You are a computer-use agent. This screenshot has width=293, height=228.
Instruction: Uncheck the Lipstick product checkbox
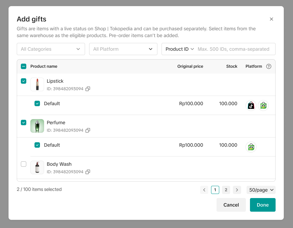pos(24,81)
